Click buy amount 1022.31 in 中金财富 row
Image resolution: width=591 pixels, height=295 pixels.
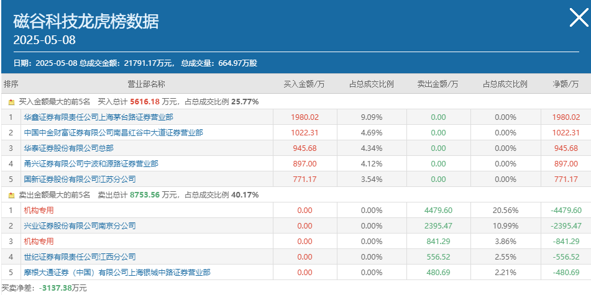pos(305,133)
